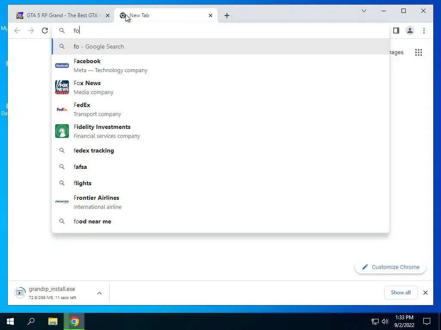The height and width of the screenshot is (330, 441).
Task: Open the notification center icon
Action: point(427,321)
